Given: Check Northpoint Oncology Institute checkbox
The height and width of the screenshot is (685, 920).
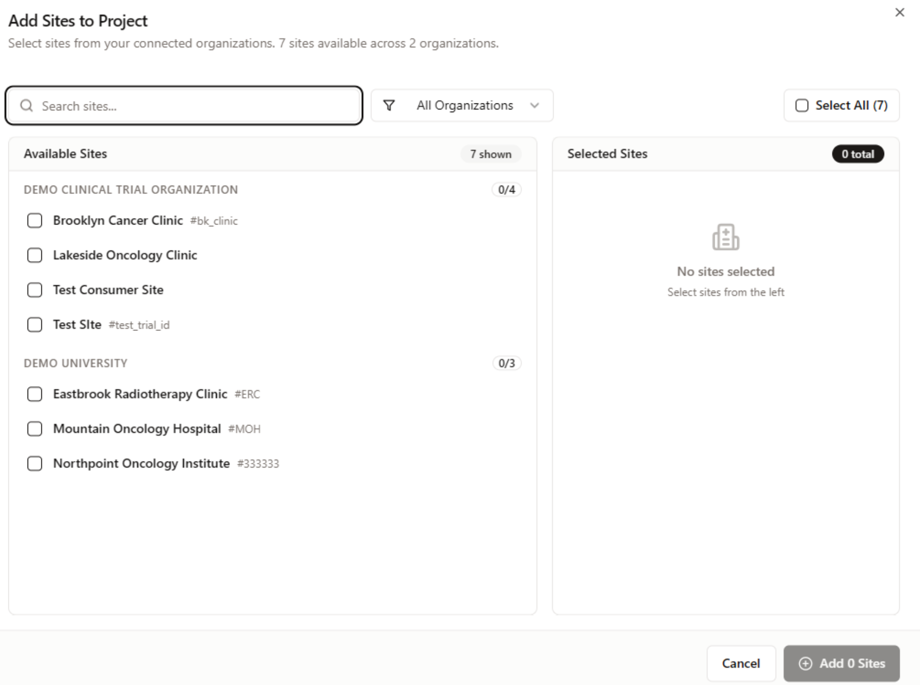Looking at the screenshot, I should [34, 463].
